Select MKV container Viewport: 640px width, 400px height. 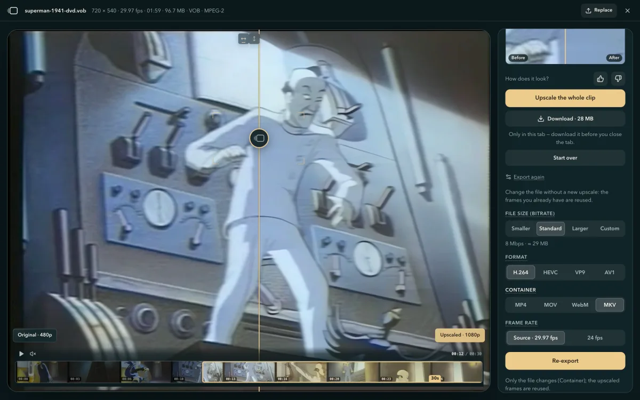click(x=610, y=305)
